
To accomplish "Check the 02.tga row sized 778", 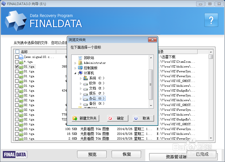I will pyautogui.click(x=17, y=115).
